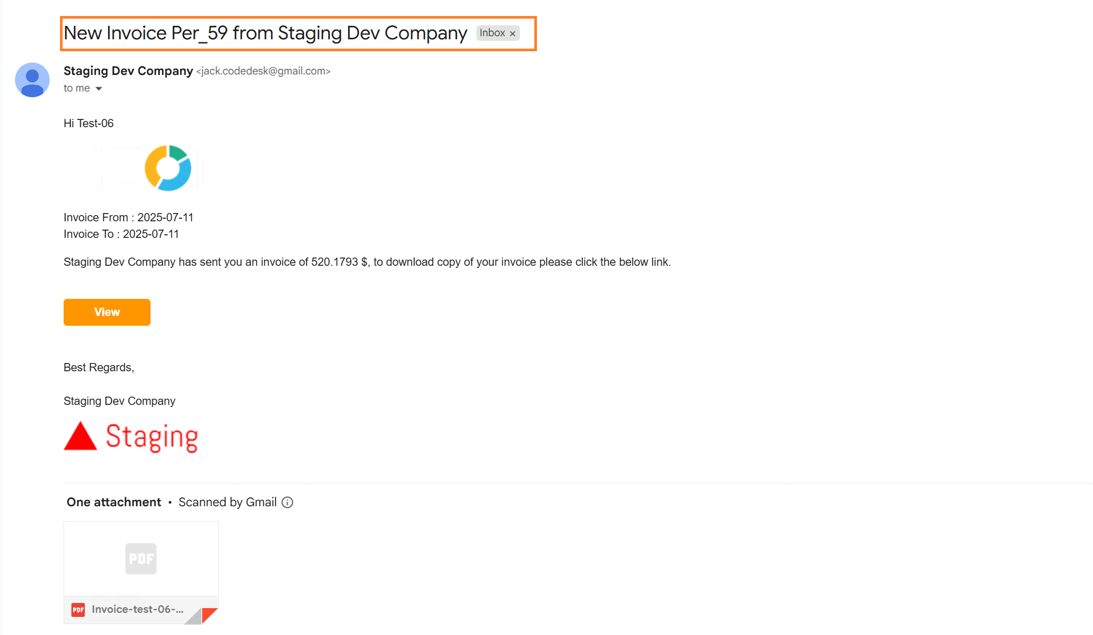Viewport: 1093px width, 635px height.
Task: Open the info icon beside Scanned by Gmail
Action: (288, 503)
